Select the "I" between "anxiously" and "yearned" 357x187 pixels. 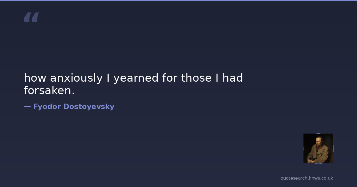point(108,78)
